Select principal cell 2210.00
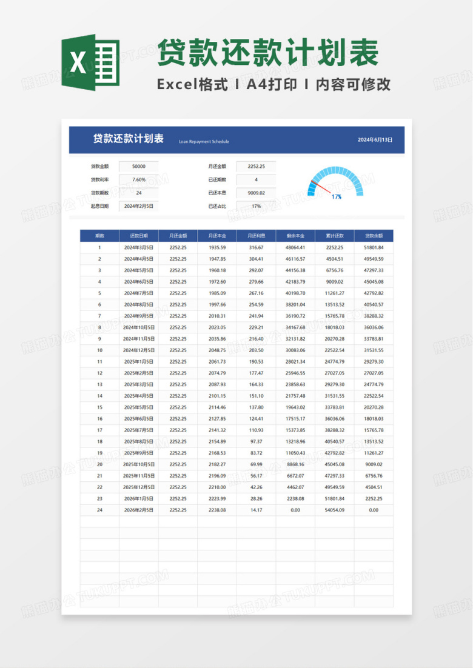 click(217, 487)
